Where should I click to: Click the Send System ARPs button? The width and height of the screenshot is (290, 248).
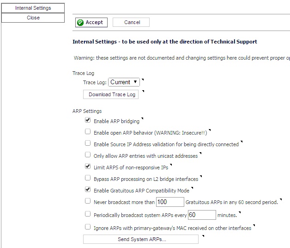click(x=141, y=239)
